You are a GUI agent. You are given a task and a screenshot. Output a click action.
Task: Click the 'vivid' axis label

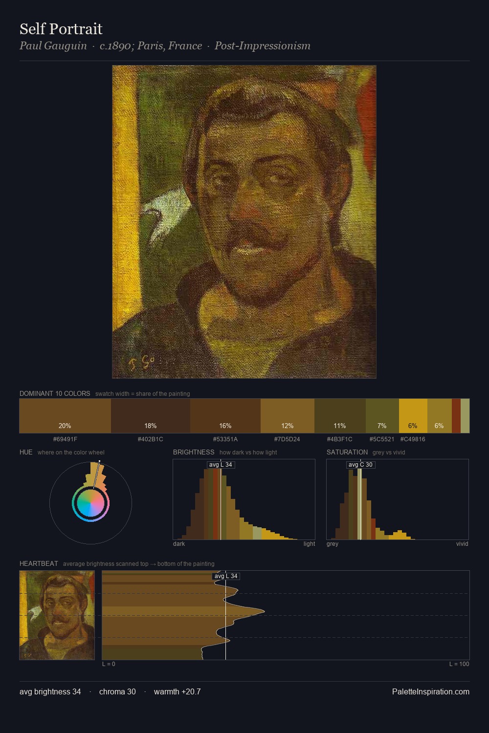click(462, 544)
